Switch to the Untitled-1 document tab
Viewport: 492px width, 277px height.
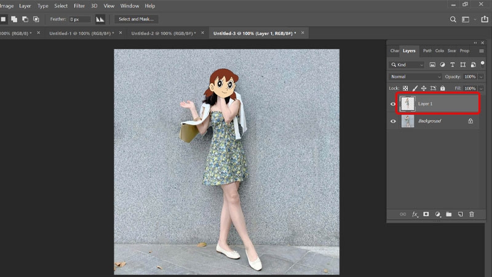[82, 33]
